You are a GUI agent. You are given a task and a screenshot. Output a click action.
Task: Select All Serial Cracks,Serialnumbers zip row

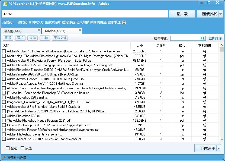coord(110,88)
